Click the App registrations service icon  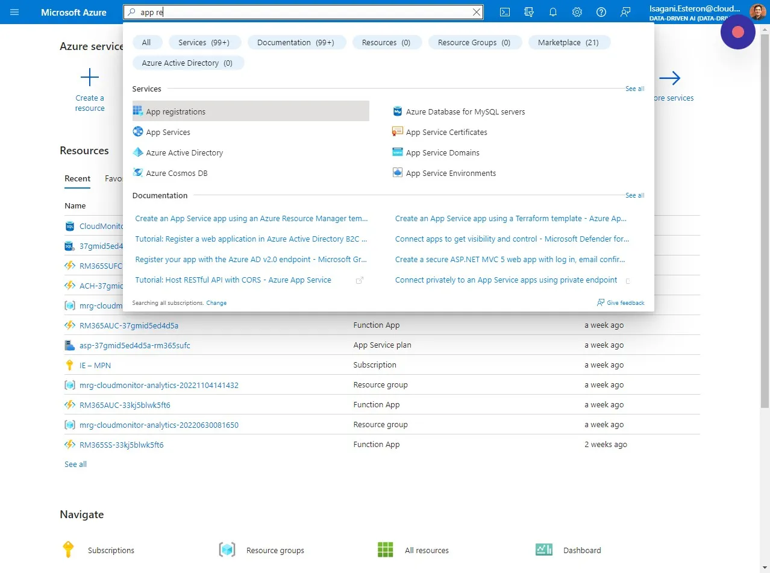click(138, 111)
